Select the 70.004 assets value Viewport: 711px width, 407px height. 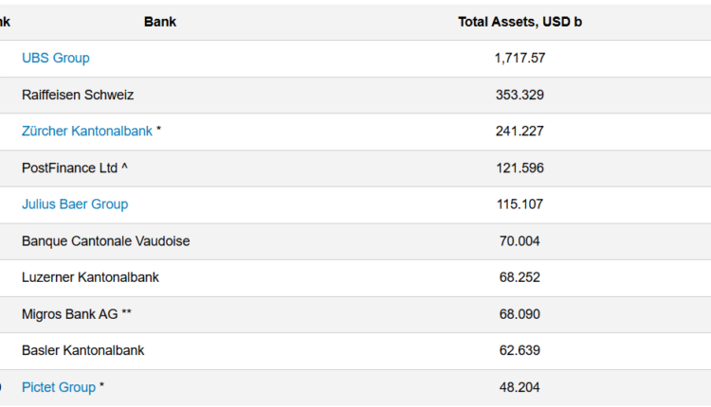(520, 241)
